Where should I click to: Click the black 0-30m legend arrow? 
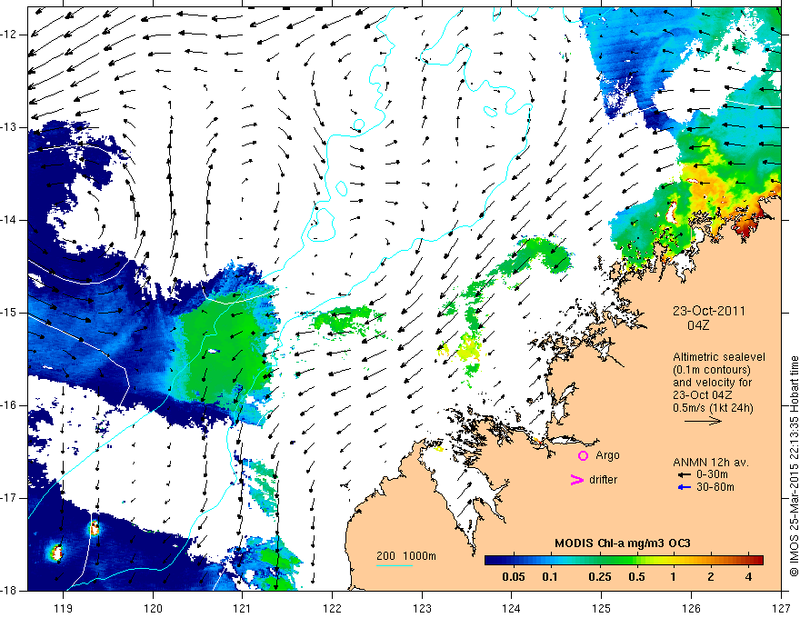pos(685,474)
